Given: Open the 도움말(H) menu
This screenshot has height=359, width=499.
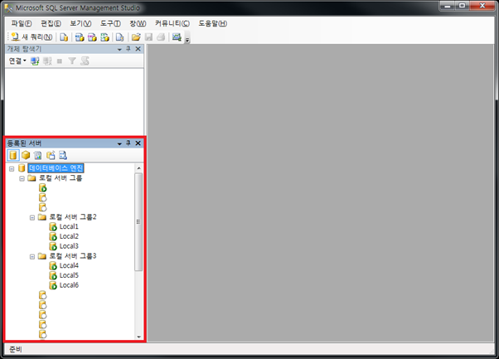Looking at the screenshot, I should [212, 23].
